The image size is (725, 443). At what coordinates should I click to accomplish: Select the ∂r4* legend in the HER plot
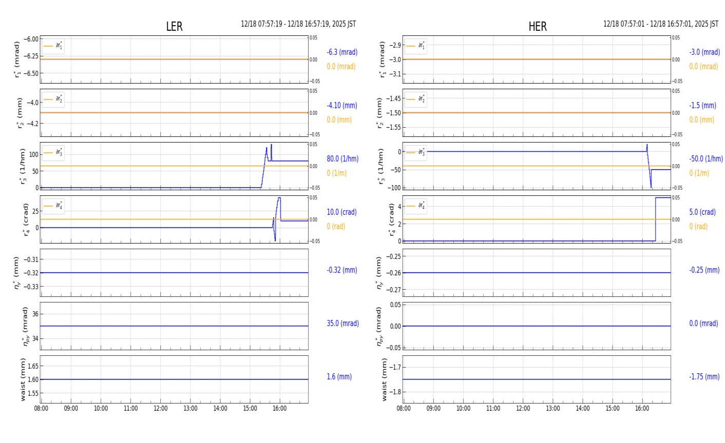tap(415, 206)
